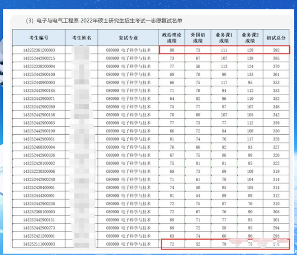This screenshot has width=297, height=255.
Task: Click total score 392 in the first row
Action: 276,50
